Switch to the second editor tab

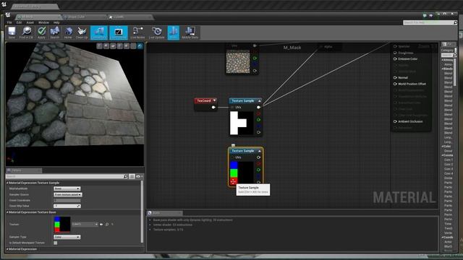pos(84,17)
